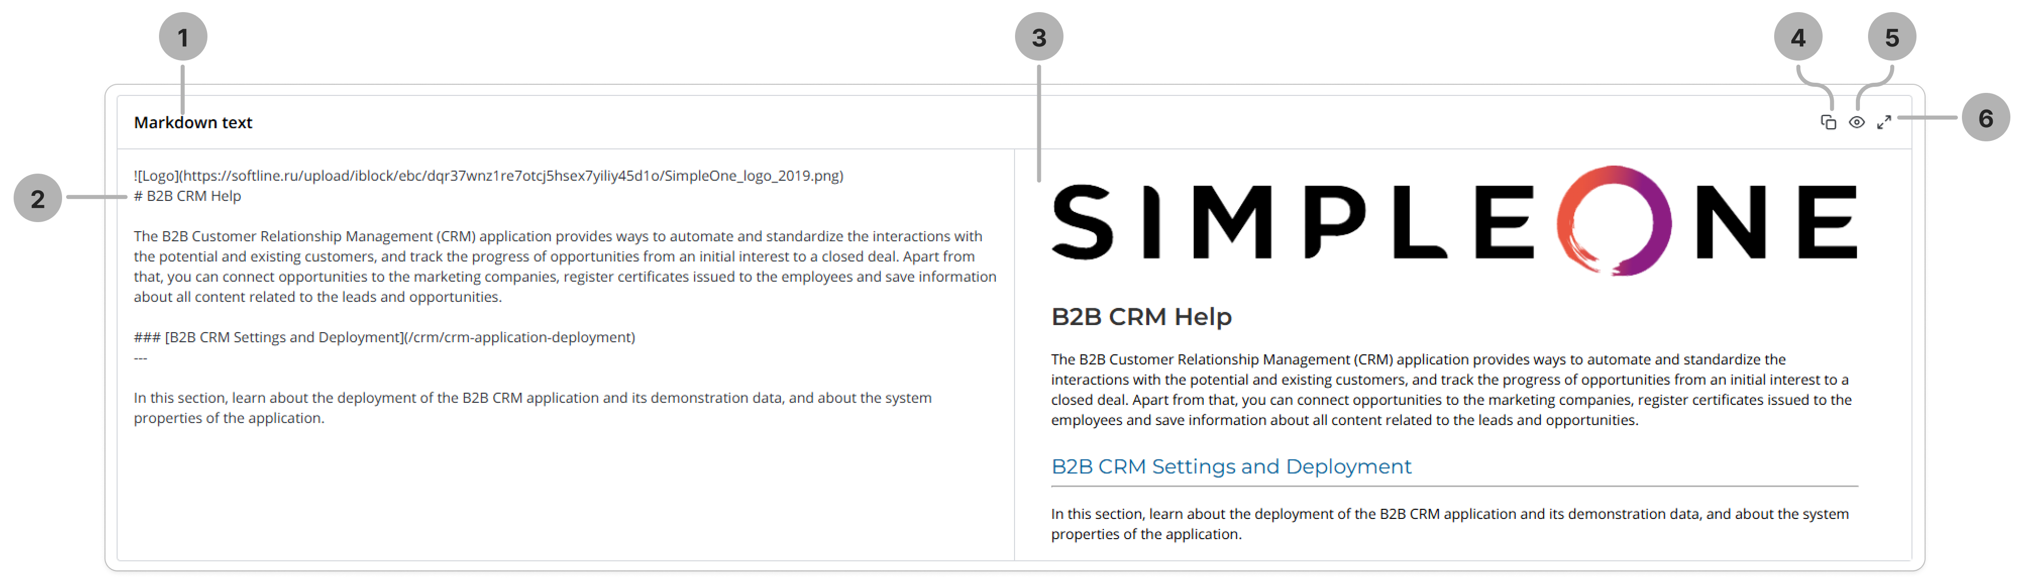
Task: Click callout number 1 circle
Action: [x=183, y=37]
